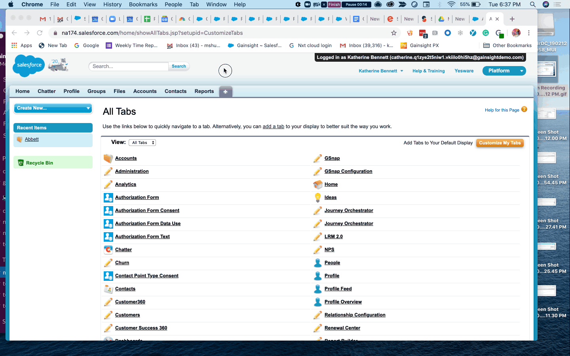This screenshot has width=570, height=356.
Task: Open the Katherine Bennett user menu
Action: [x=381, y=71]
